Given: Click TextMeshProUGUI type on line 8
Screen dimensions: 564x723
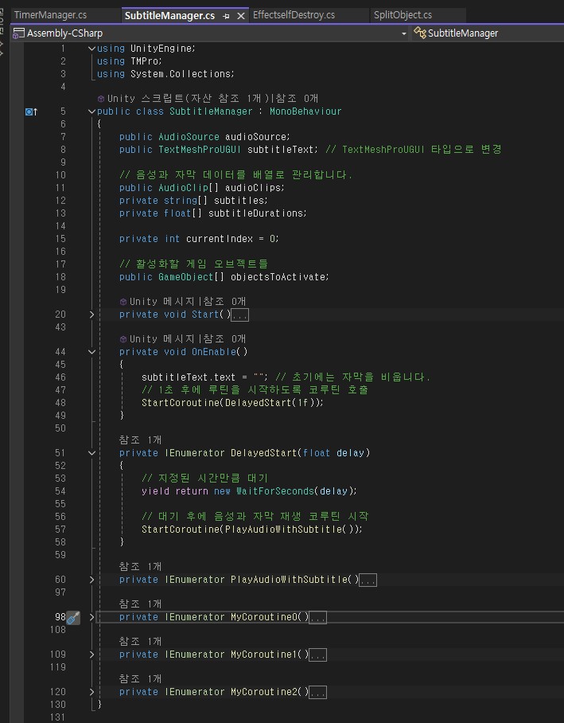Looking at the screenshot, I should coord(200,150).
